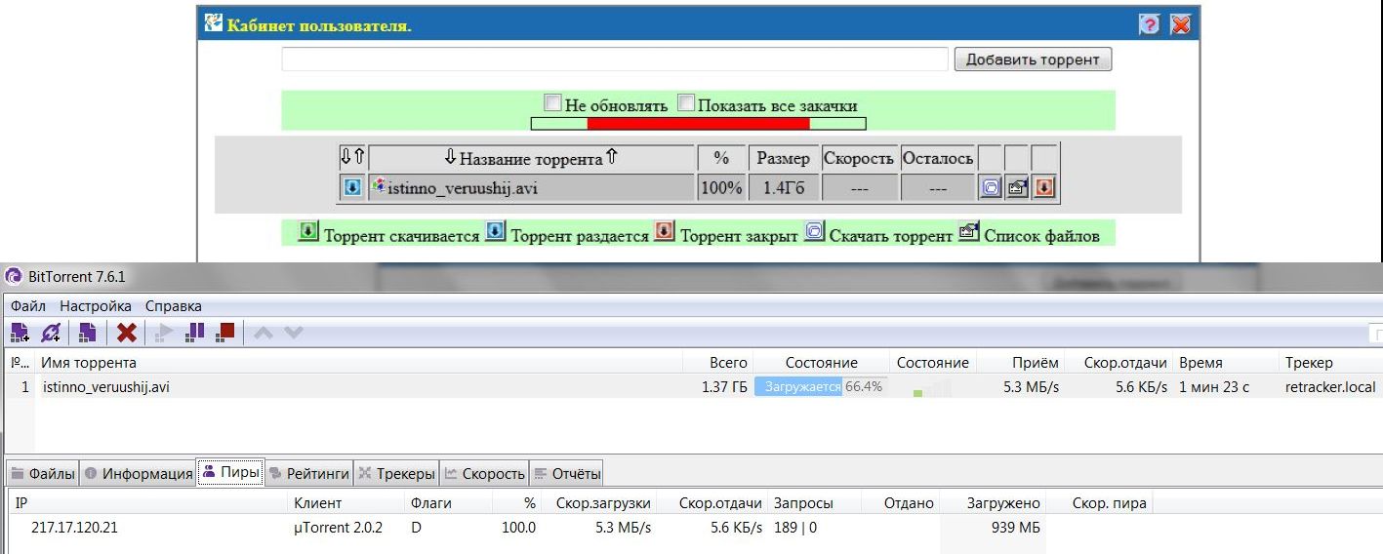1383x554 pixels.
Task: Click the Список файлов legend icon
Action: tap(969, 232)
